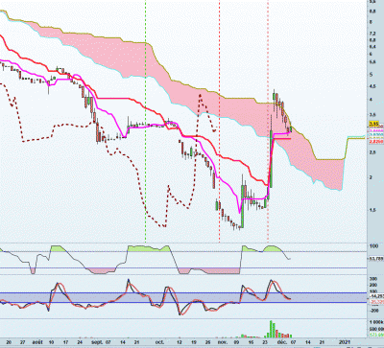Screen dimensions: 384x348
Task: Click the 4,5 price axis label
Action: (x=372, y=86)
